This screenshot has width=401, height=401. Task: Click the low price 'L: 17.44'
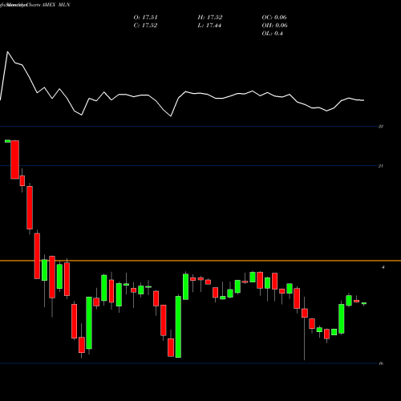[x=209, y=26]
